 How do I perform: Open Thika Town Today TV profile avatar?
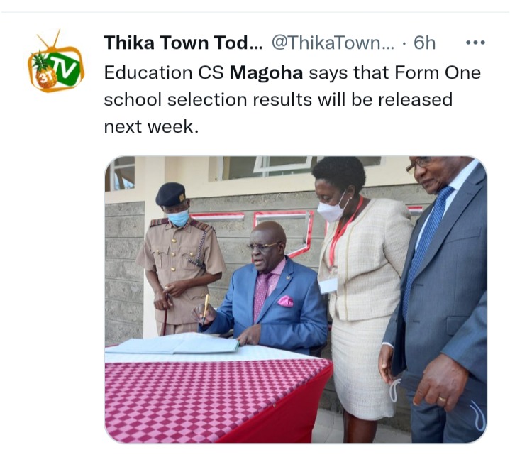tap(55, 61)
